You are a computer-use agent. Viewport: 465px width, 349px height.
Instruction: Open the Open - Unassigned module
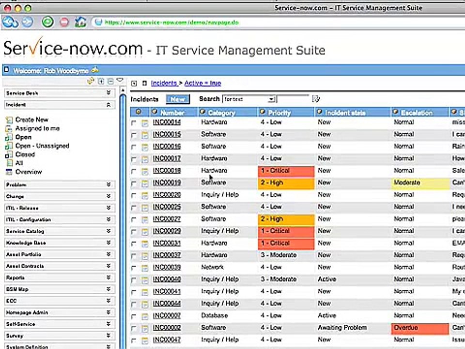[43, 146]
